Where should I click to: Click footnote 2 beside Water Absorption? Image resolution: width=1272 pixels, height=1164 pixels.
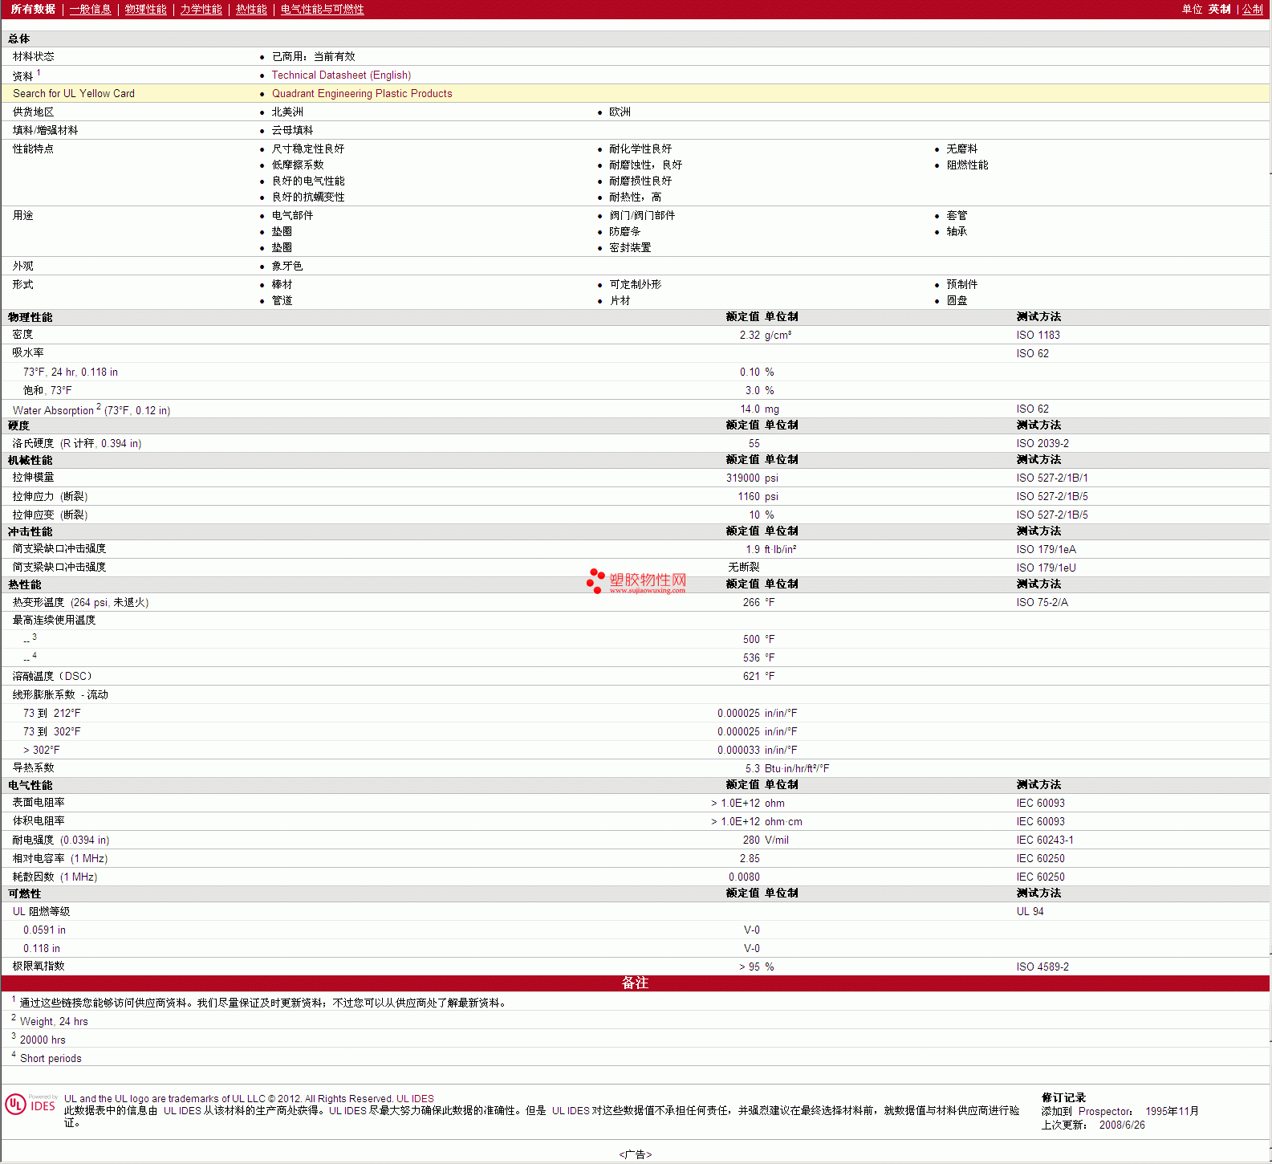pyautogui.click(x=99, y=407)
